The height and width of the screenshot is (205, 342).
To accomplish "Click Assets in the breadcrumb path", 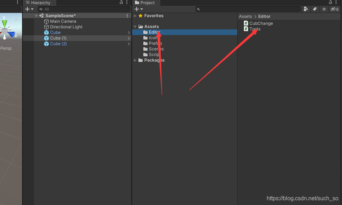I will click(x=245, y=16).
